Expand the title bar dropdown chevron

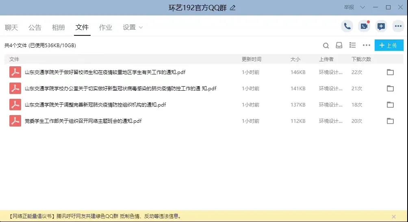pyautogui.click(x=362, y=7)
